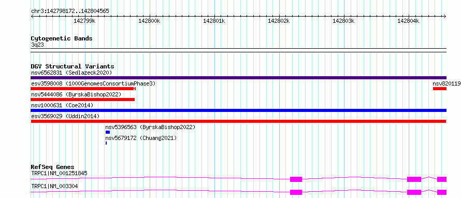Open the nsv5679172 (Chuang2021) label
The height and width of the screenshot is (198, 461).
click(141, 138)
